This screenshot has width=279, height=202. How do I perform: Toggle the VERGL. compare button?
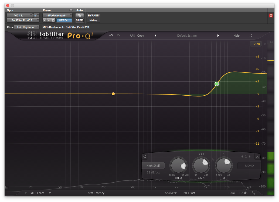64,20
